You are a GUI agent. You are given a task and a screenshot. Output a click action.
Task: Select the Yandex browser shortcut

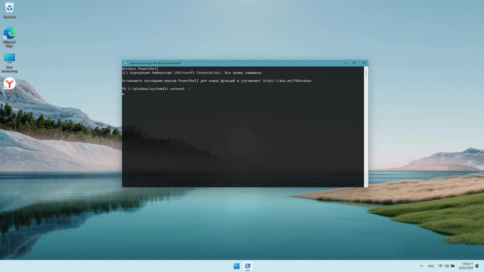[9, 85]
